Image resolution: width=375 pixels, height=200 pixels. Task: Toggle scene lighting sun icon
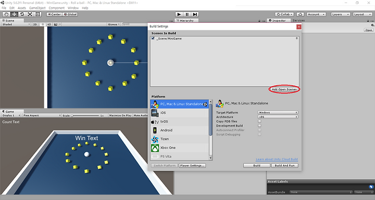click(43, 24)
